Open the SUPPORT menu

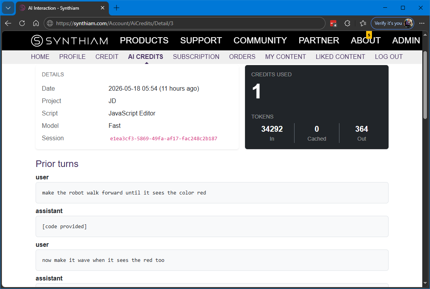(x=201, y=40)
